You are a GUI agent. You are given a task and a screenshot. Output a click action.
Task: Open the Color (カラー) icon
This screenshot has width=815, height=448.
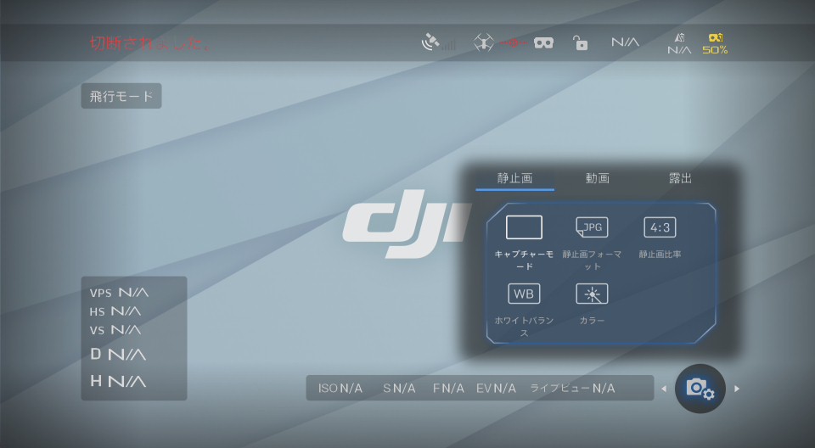[x=592, y=294]
